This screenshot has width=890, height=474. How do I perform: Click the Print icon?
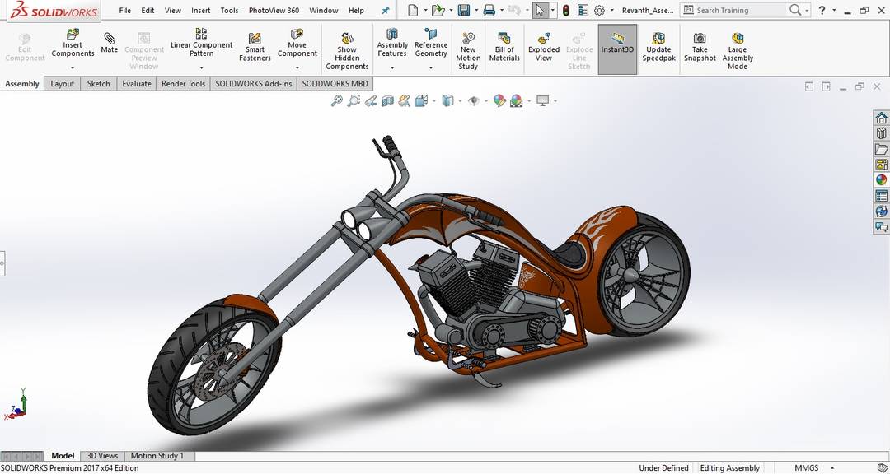(x=489, y=10)
